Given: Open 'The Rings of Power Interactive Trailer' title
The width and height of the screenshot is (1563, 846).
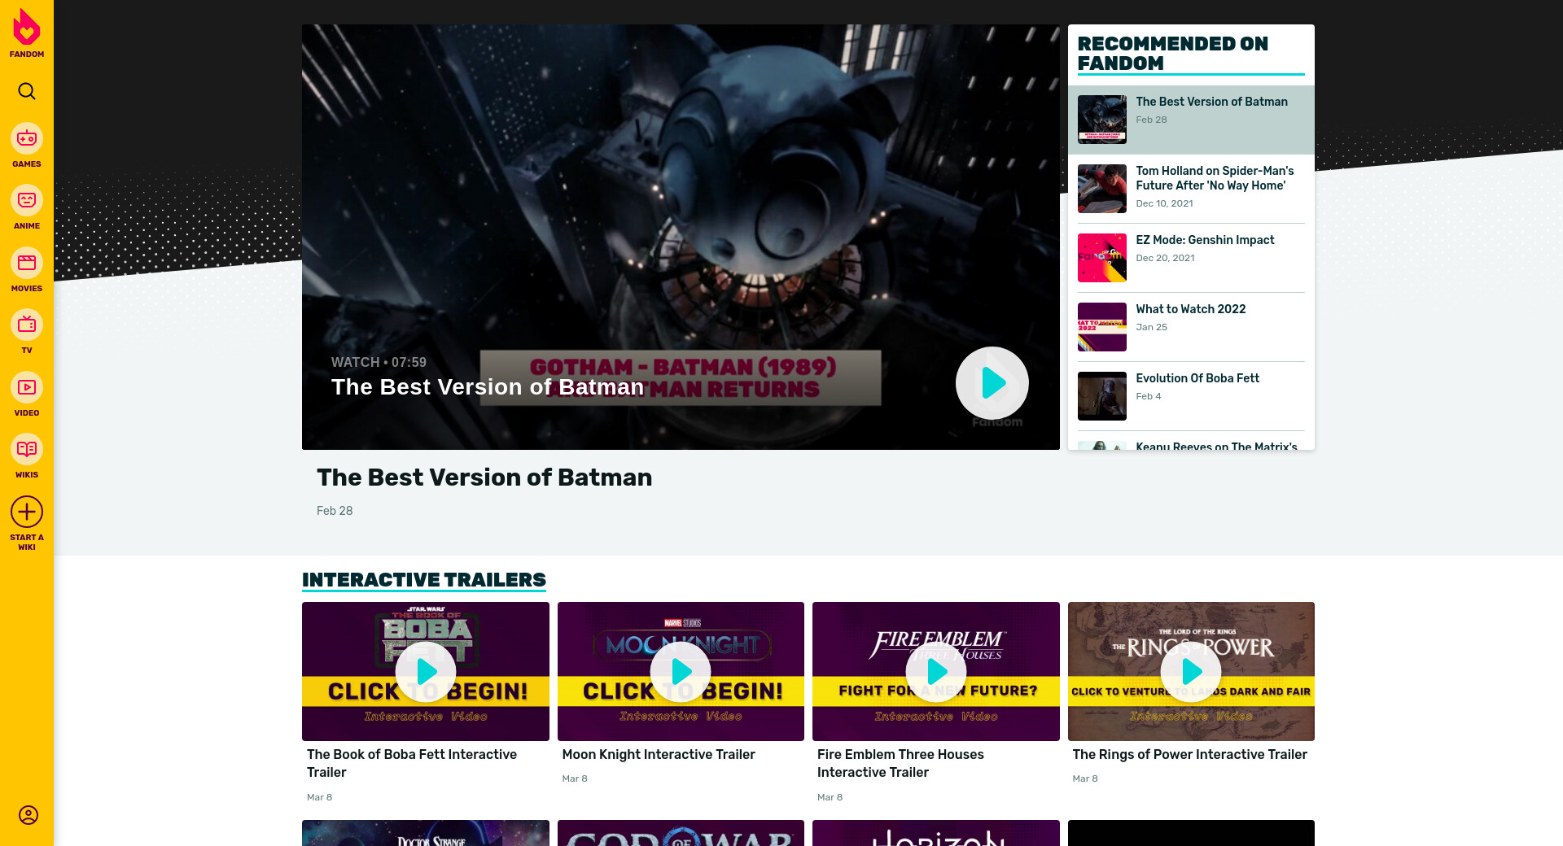Looking at the screenshot, I should [x=1189, y=755].
